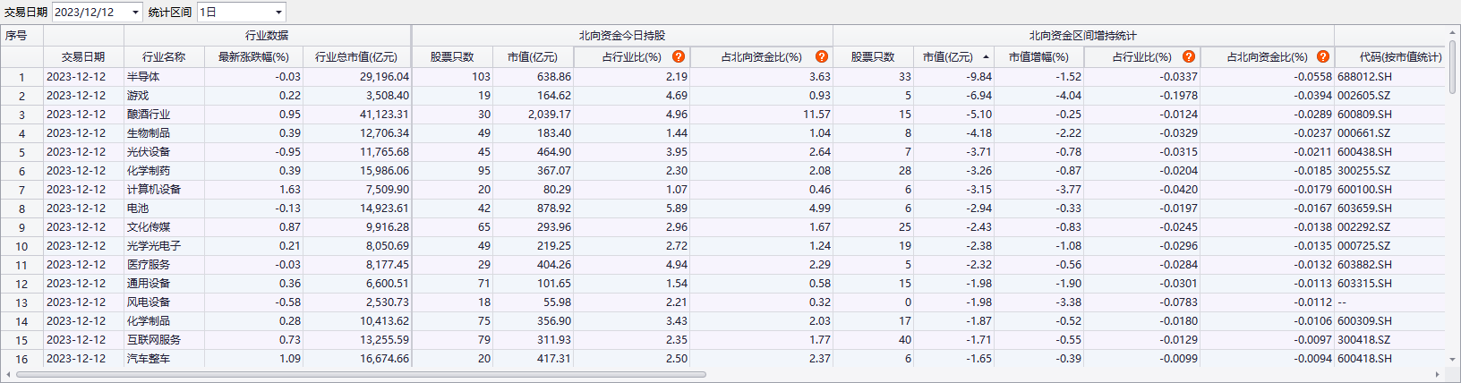
Task: Click help icon beside 占北向资金比(%) under 北向资金今日持股
Action: 821,56
